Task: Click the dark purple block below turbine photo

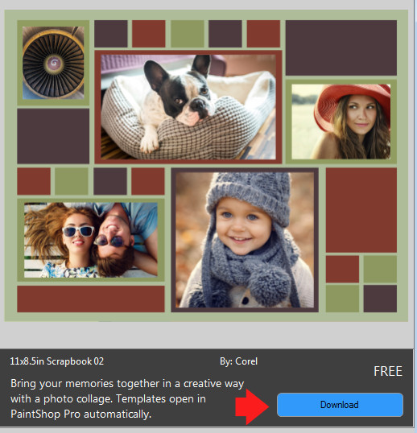Action: 53,136
